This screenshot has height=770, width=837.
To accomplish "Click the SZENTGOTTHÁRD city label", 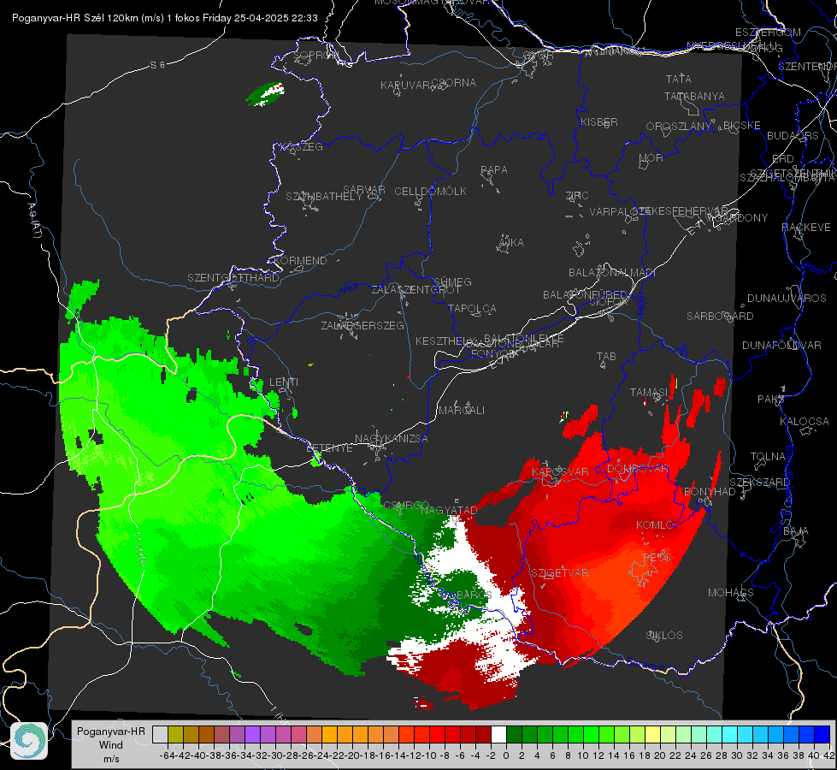I will click(x=233, y=278).
